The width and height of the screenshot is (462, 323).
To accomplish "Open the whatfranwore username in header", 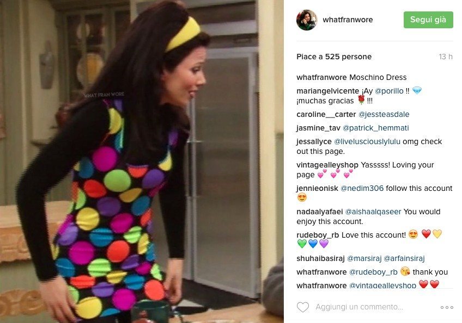I will (x=348, y=20).
